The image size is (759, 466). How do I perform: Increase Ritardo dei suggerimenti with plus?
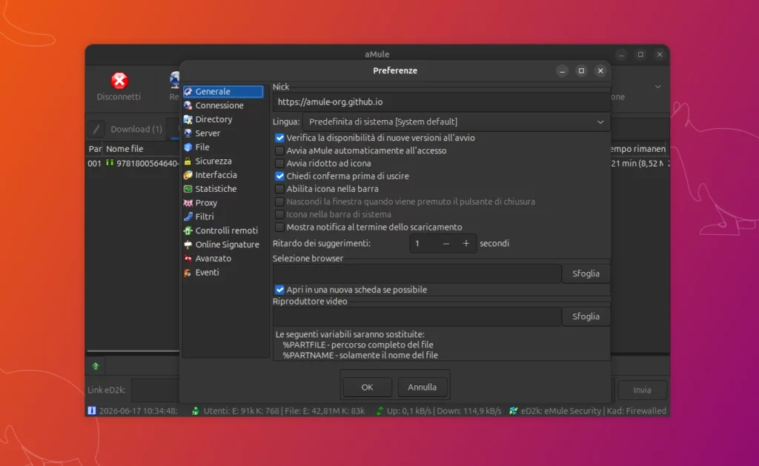pyautogui.click(x=465, y=244)
